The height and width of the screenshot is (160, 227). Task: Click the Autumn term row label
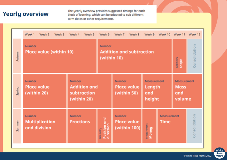17,56
